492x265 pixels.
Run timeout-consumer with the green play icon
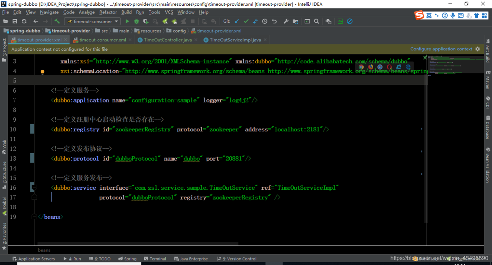click(x=127, y=22)
